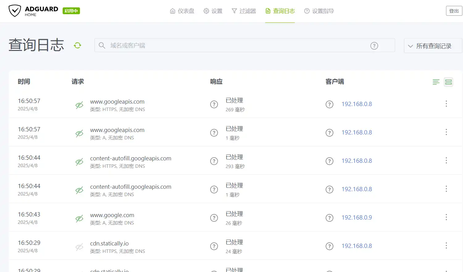Toggle tracking eye icon for www.google.com
The image size is (463, 272).
tap(79, 218)
